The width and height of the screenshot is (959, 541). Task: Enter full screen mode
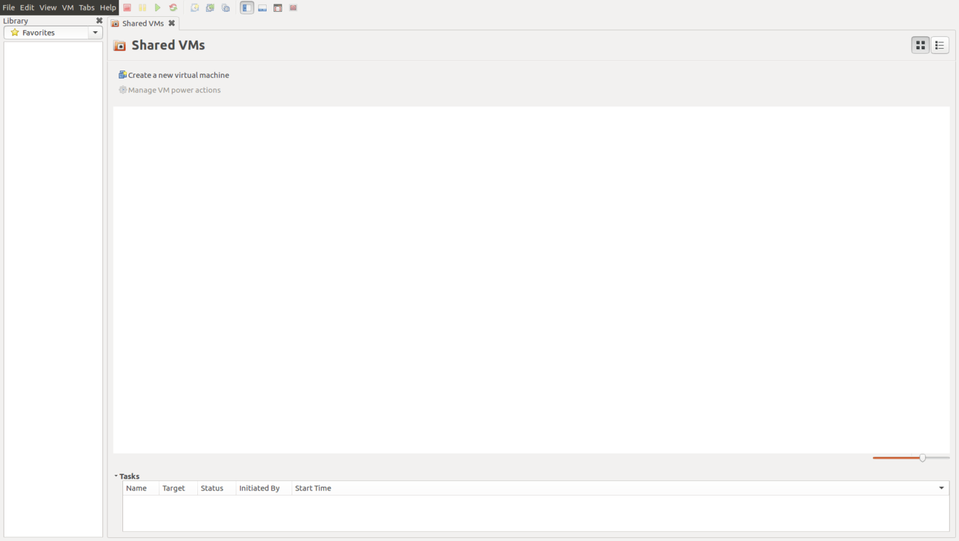(x=277, y=7)
